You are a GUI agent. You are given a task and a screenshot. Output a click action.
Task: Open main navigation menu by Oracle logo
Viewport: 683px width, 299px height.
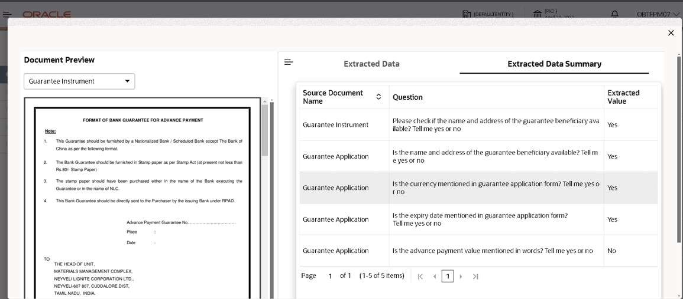[x=7, y=14]
